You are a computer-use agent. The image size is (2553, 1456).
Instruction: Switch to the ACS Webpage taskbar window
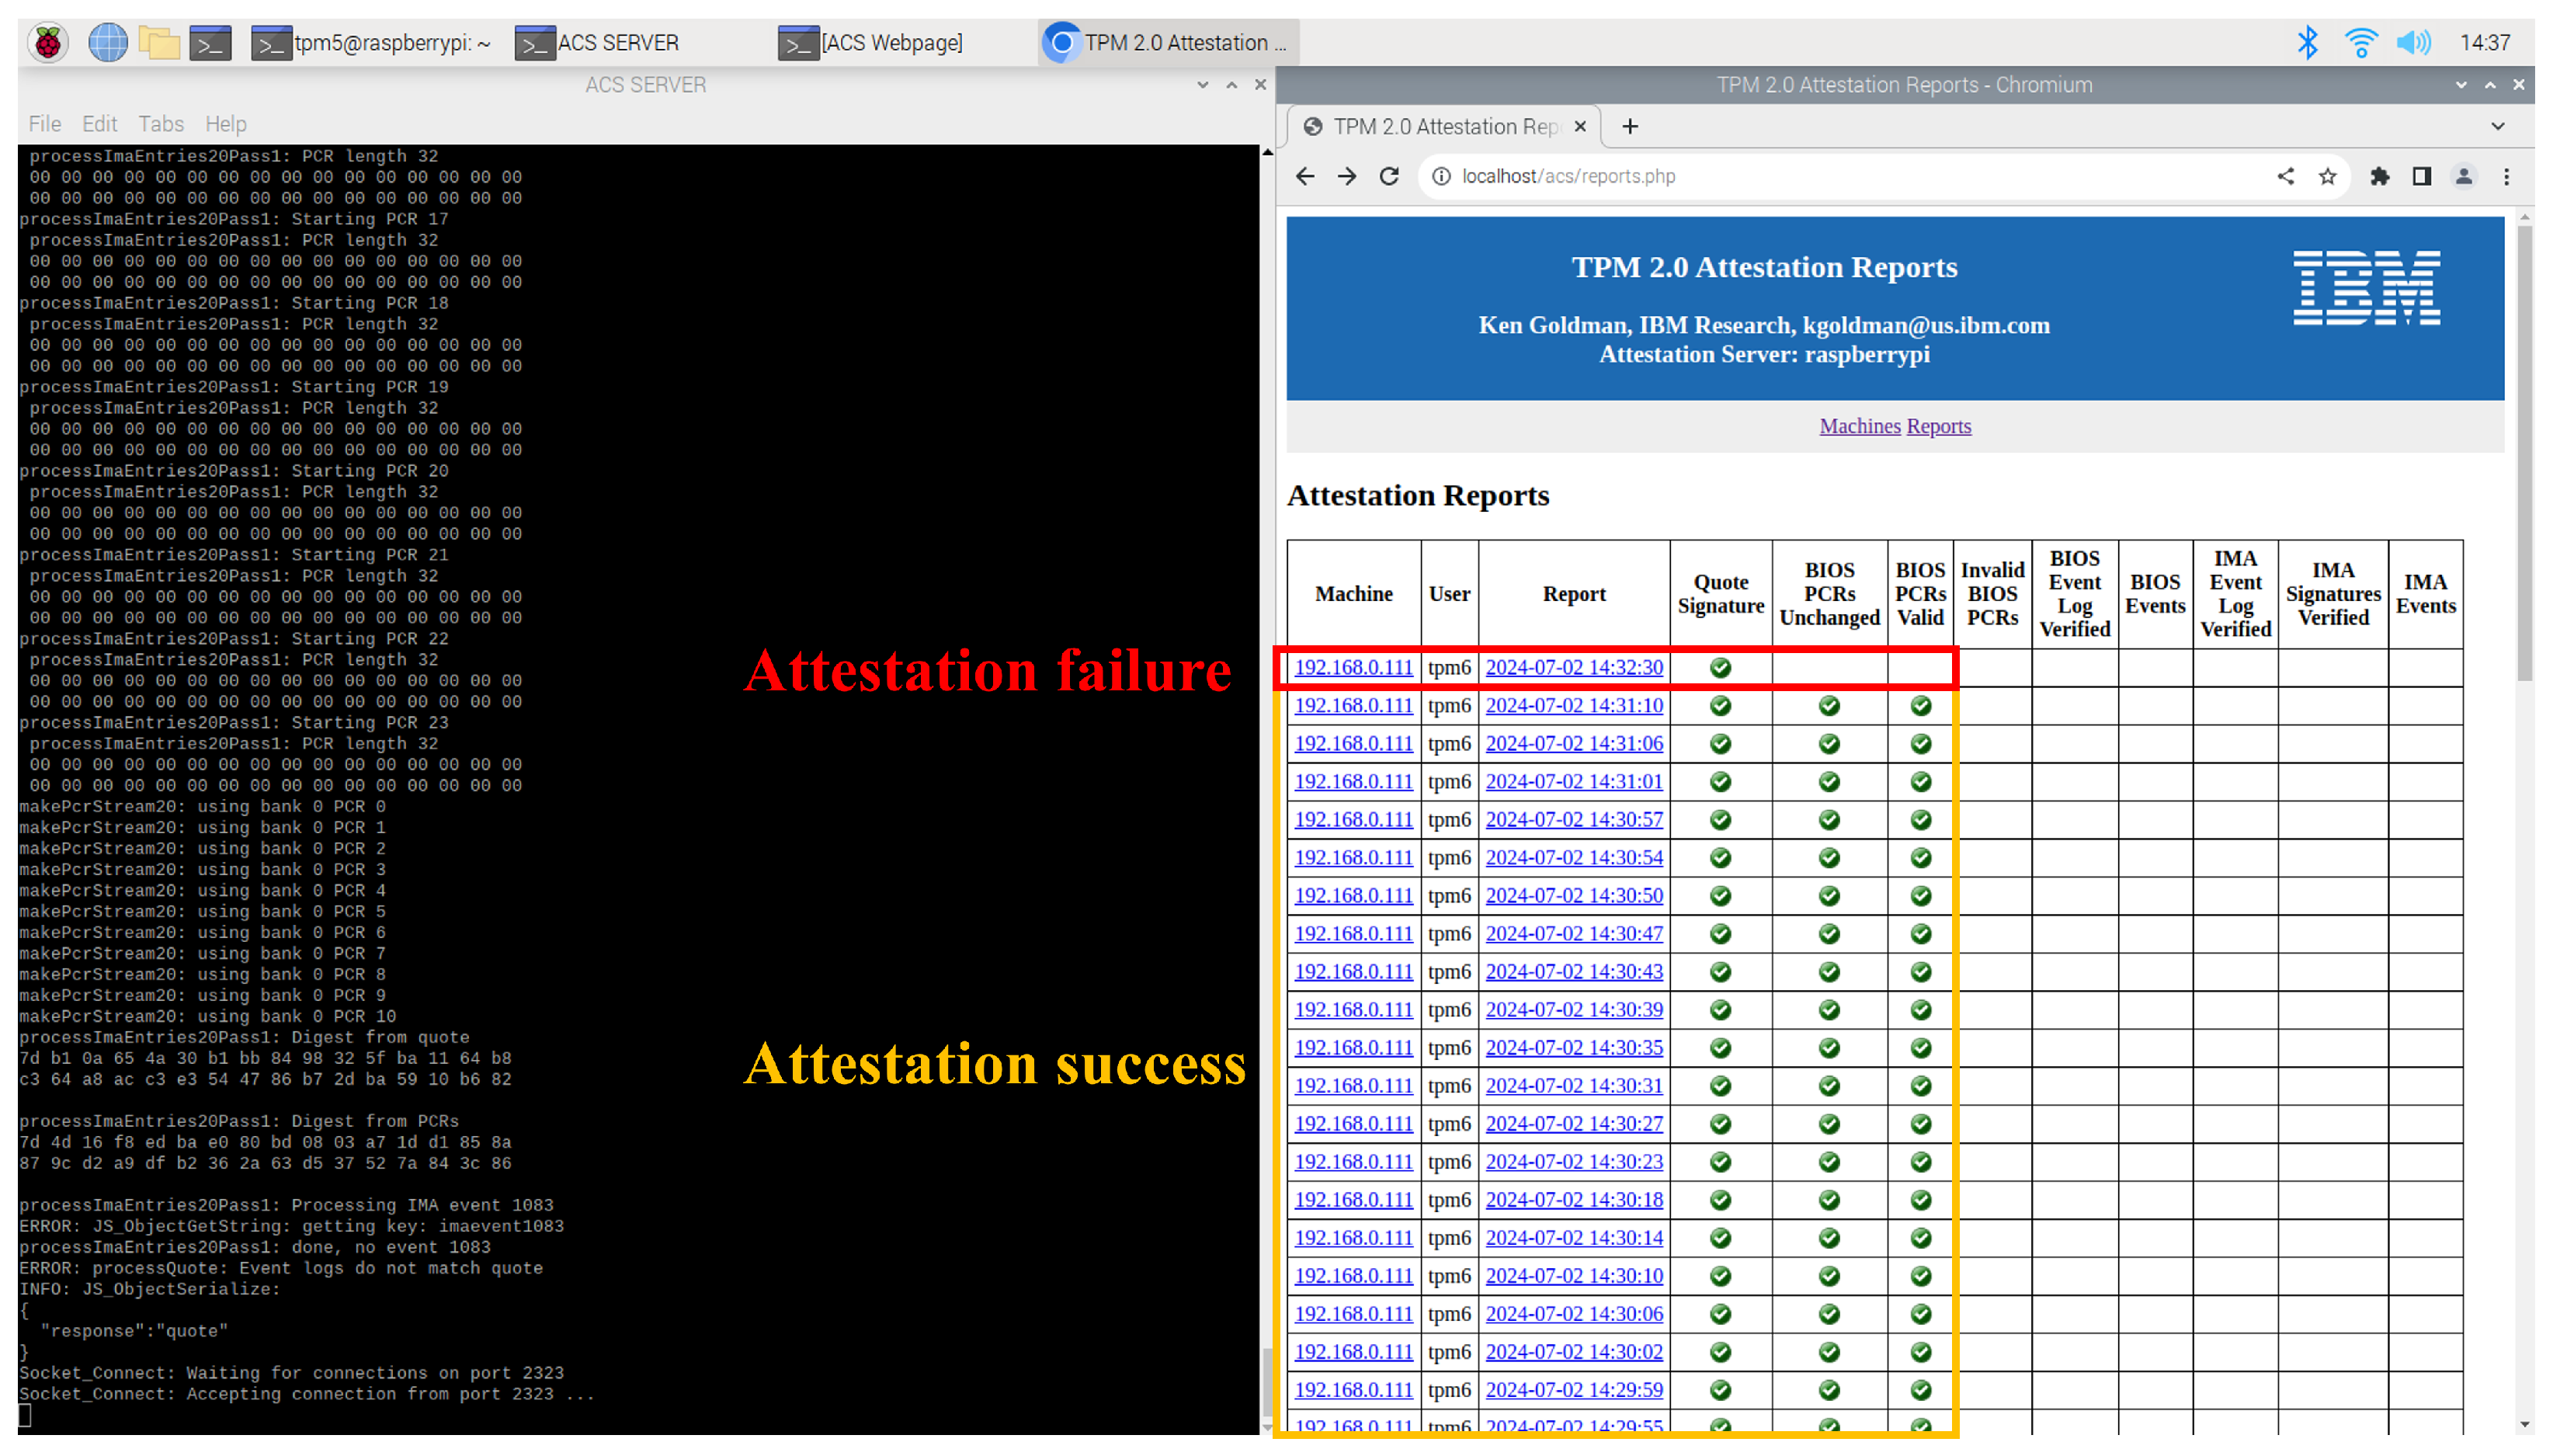[872, 43]
